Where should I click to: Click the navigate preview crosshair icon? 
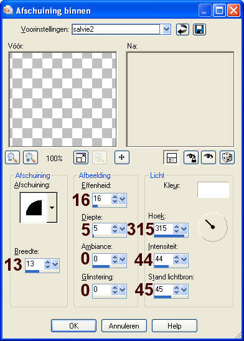click(122, 157)
